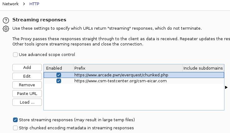This screenshot has height=133, width=230.
Task: Select HTTP in the breadcrumb
Action: pos(34,4)
